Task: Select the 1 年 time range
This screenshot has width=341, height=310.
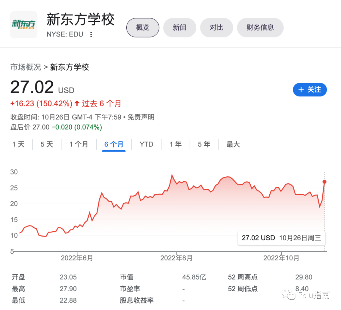Action: (176, 144)
